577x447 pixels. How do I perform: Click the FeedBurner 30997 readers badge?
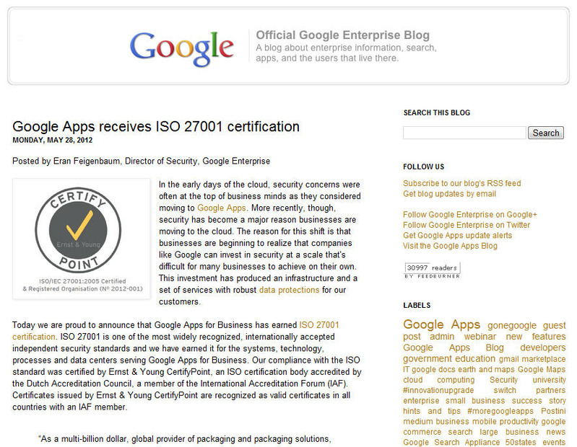[x=433, y=270]
